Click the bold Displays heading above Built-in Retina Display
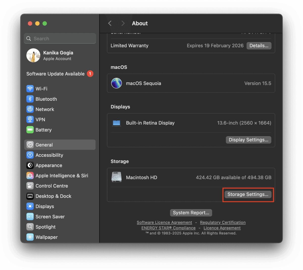This screenshot has width=303, height=270. 120,107
